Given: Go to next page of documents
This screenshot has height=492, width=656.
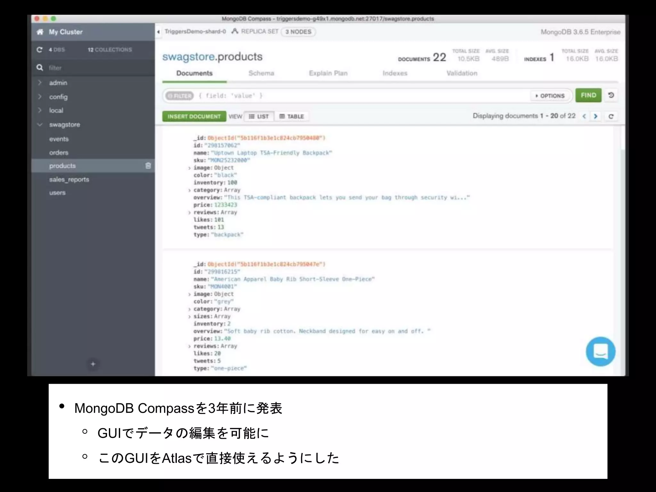Looking at the screenshot, I should (x=595, y=116).
